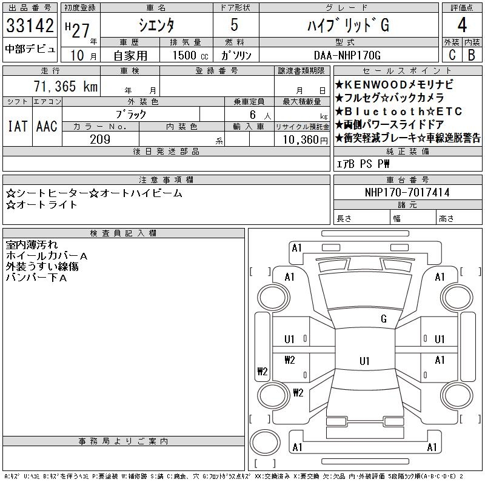Click the fuel type ガソリン
The image size is (485, 485).
pos(236,55)
